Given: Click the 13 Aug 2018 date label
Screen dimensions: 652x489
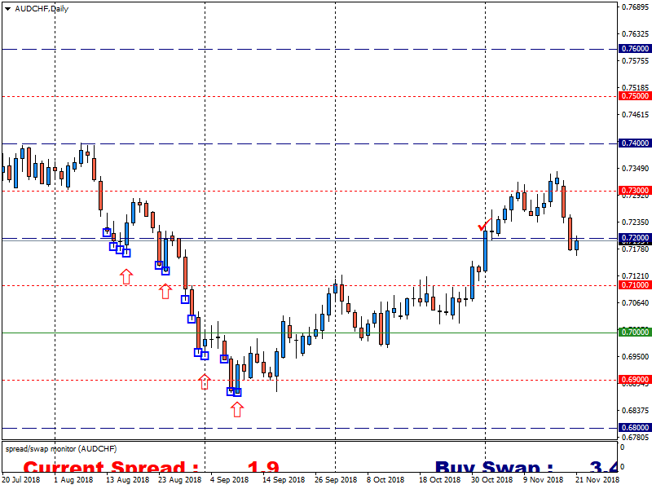Looking at the screenshot, I should tap(128, 480).
